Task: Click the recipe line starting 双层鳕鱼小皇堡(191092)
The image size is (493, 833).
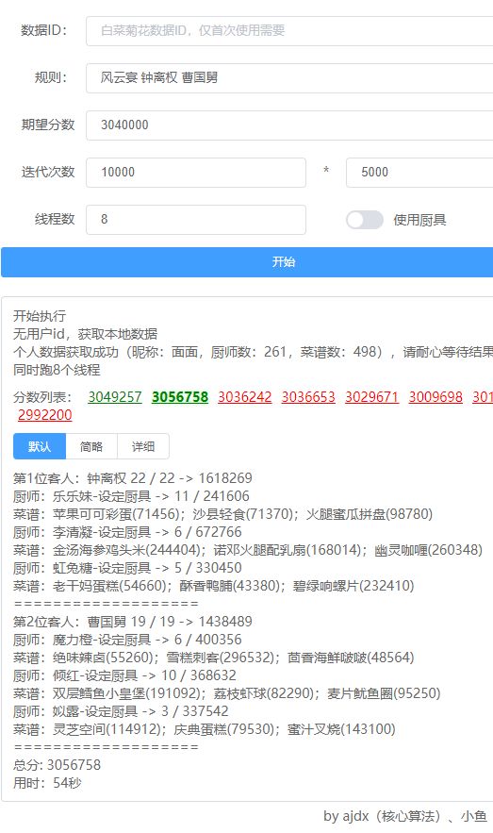Action: [227, 694]
